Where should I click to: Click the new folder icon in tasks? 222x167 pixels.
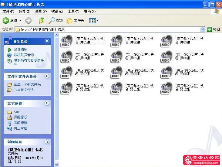click(10, 85)
